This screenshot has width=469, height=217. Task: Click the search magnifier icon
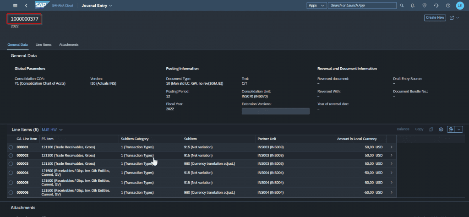pos(402,5)
